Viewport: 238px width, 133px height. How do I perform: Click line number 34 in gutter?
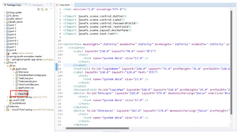(59, 125)
